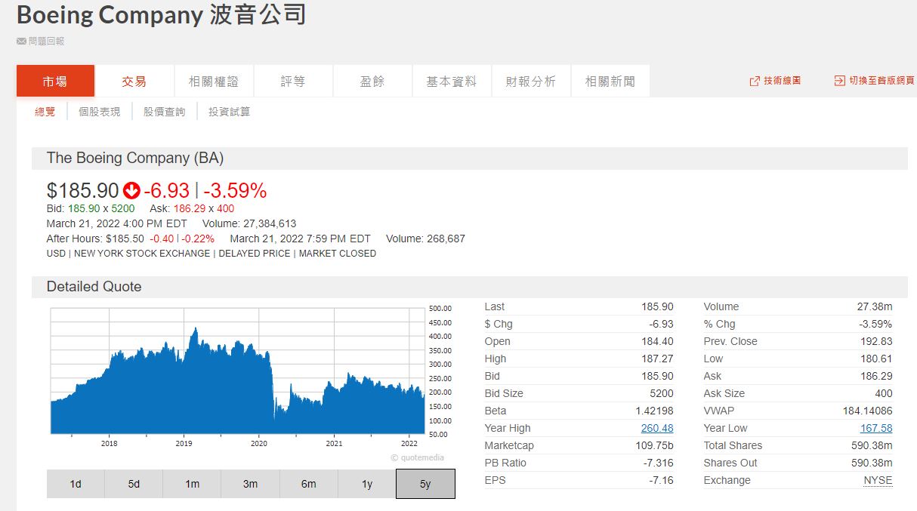Open the 相關權證 tab
This screenshot has height=511, width=917.
tap(214, 82)
